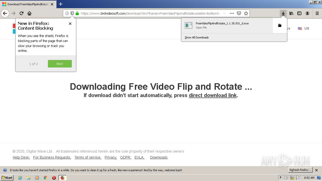Open EULA footer link

pyautogui.click(x=139, y=157)
